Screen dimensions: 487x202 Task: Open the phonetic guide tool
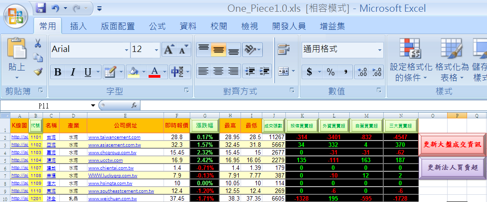click(x=177, y=72)
